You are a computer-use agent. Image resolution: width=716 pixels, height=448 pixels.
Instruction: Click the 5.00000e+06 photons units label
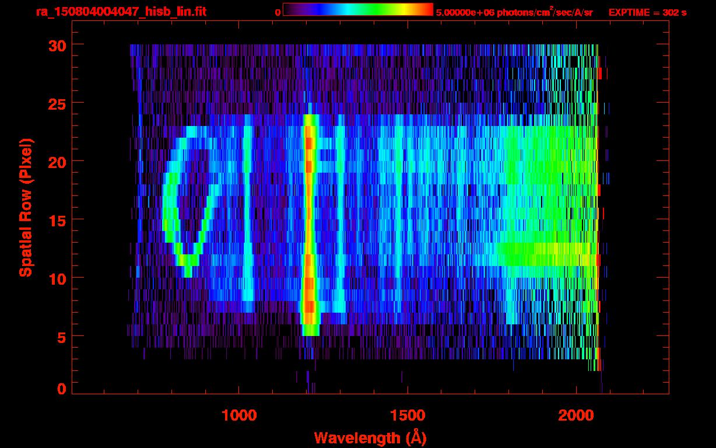tap(514, 12)
